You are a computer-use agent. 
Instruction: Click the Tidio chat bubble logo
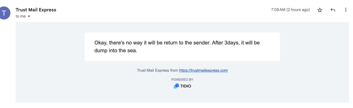coord(176,86)
